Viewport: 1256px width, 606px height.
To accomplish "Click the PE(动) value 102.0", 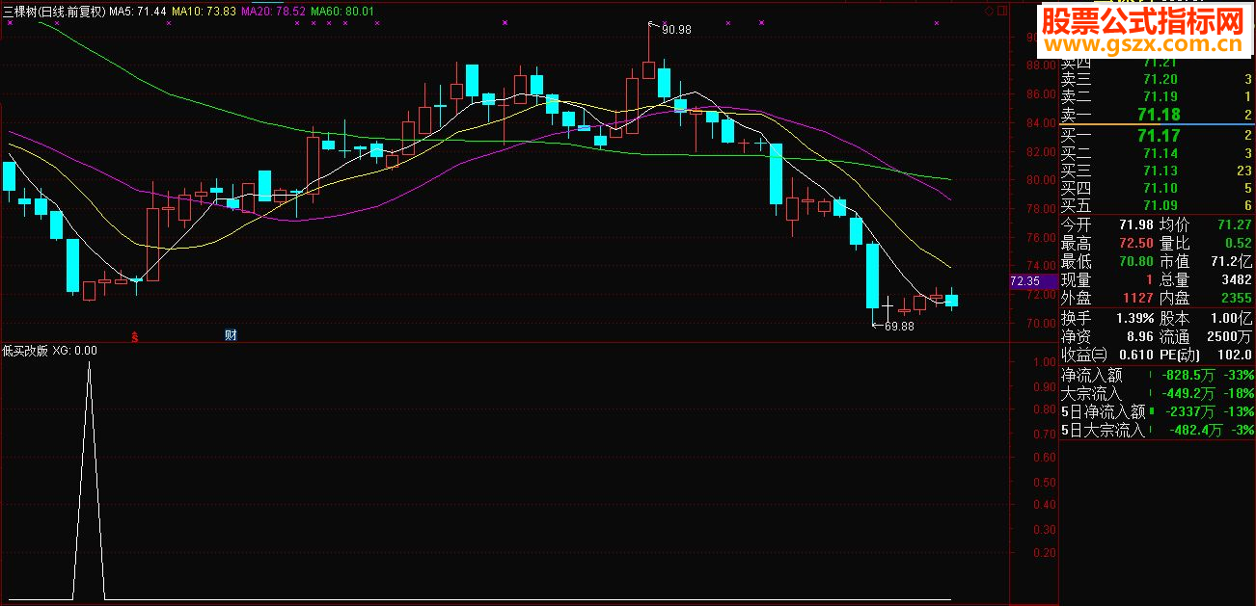I will (x=1234, y=356).
